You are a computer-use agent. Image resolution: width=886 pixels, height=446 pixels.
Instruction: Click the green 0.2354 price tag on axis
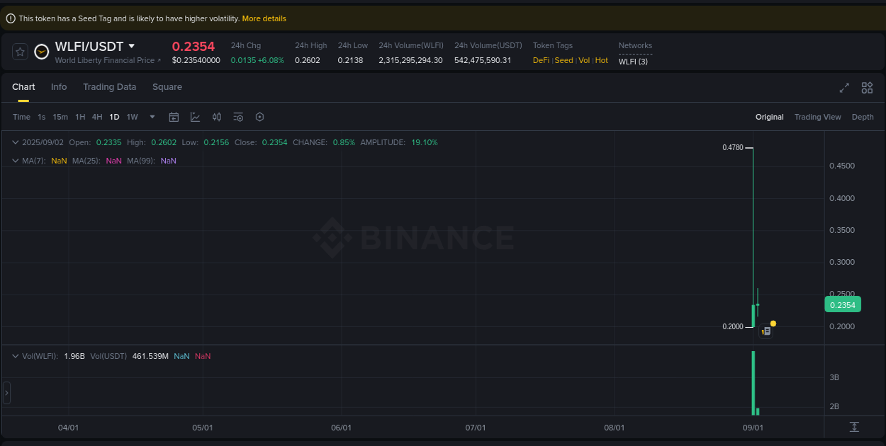coord(842,304)
